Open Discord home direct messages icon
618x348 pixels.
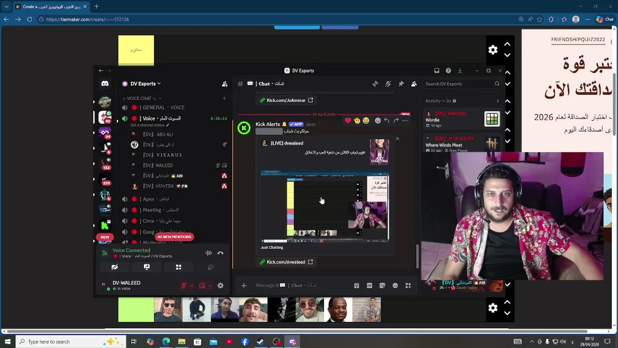[x=105, y=84]
